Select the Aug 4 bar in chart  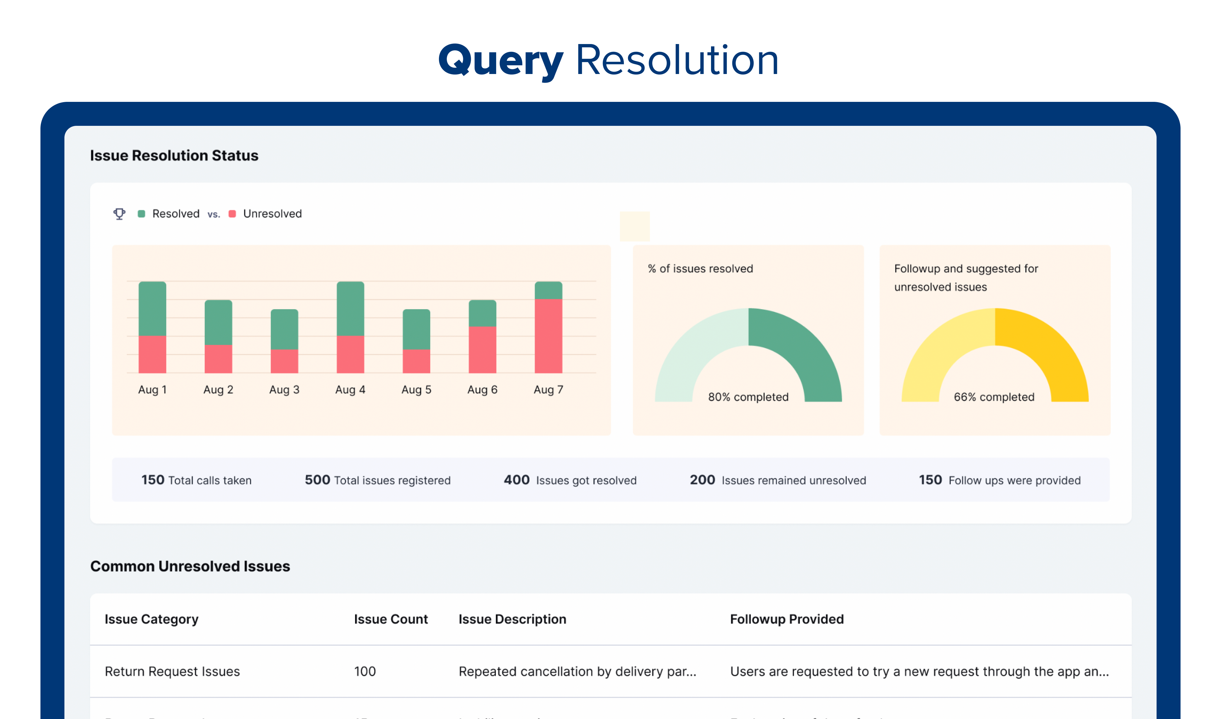(350, 327)
